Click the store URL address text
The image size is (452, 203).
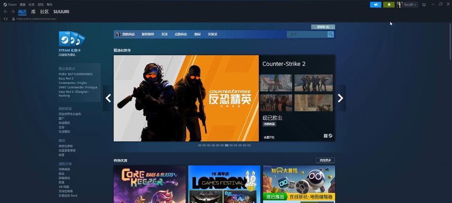(x=36, y=19)
